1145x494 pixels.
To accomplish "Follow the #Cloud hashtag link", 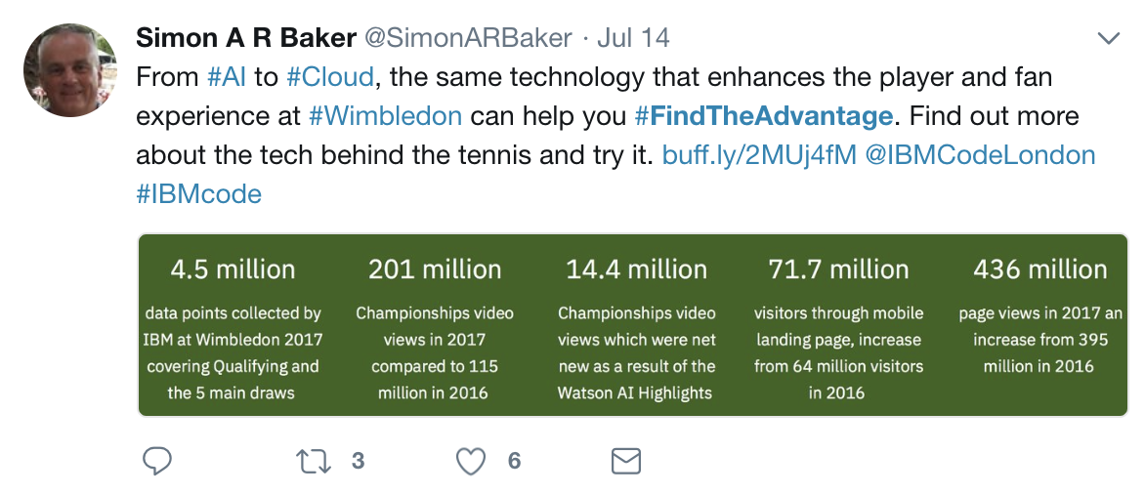I will click(330, 76).
